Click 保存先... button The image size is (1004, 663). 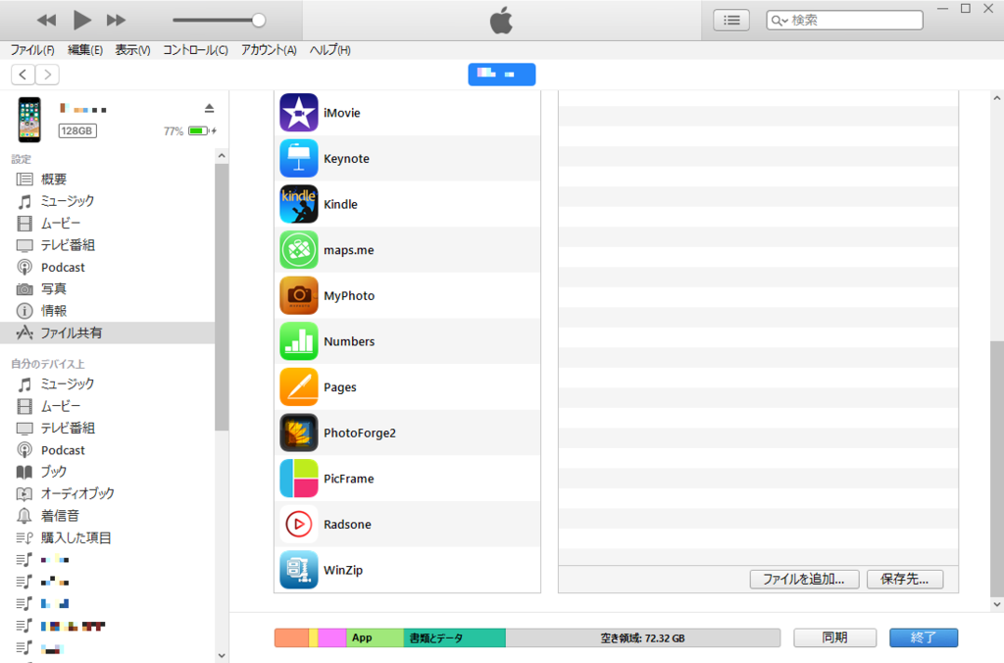pyautogui.click(x=905, y=579)
